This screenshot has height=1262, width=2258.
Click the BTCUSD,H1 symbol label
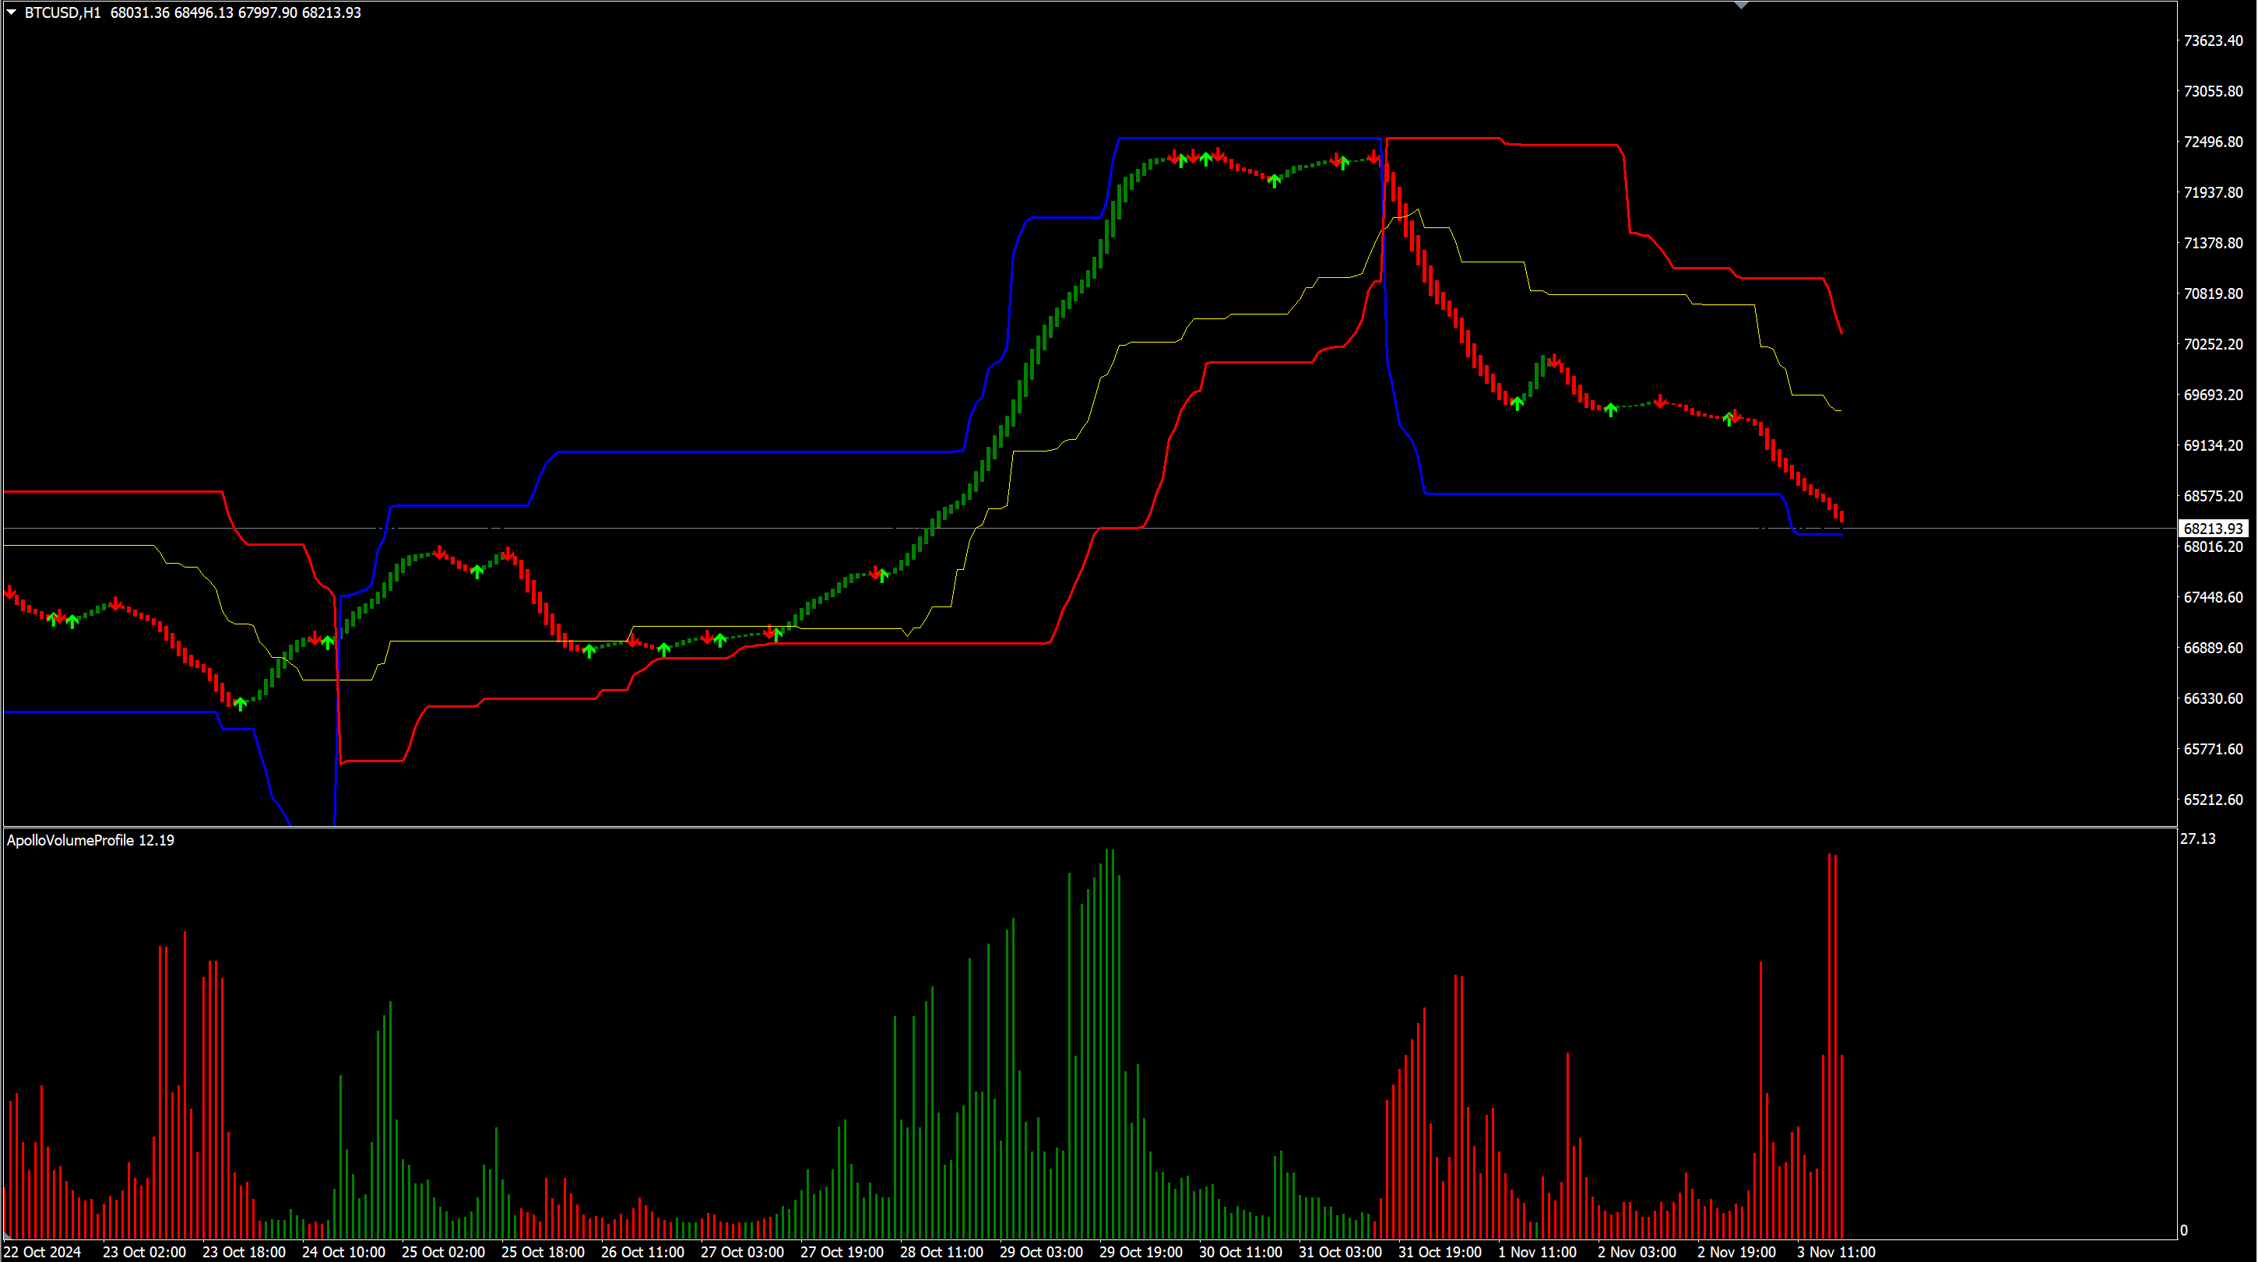click(62, 12)
